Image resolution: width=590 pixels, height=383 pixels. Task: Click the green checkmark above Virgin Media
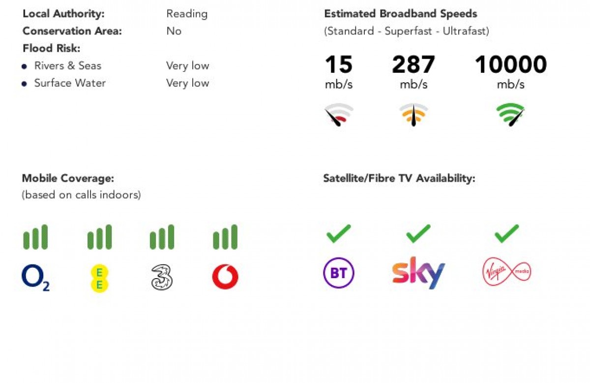[506, 233]
